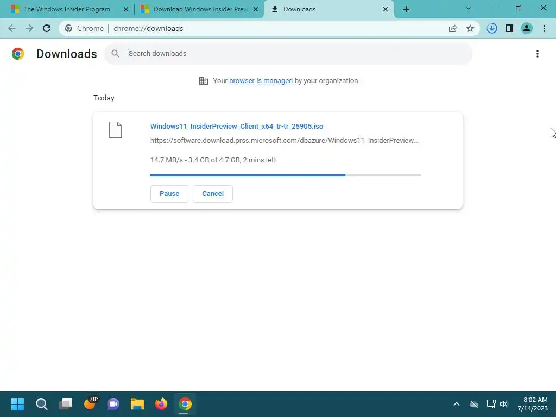556x417 pixels.
Task: Click the 14.7 MB/s download status text
Action: tap(213, 160)
